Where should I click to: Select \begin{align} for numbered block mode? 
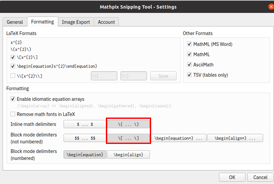click(128, 155)
